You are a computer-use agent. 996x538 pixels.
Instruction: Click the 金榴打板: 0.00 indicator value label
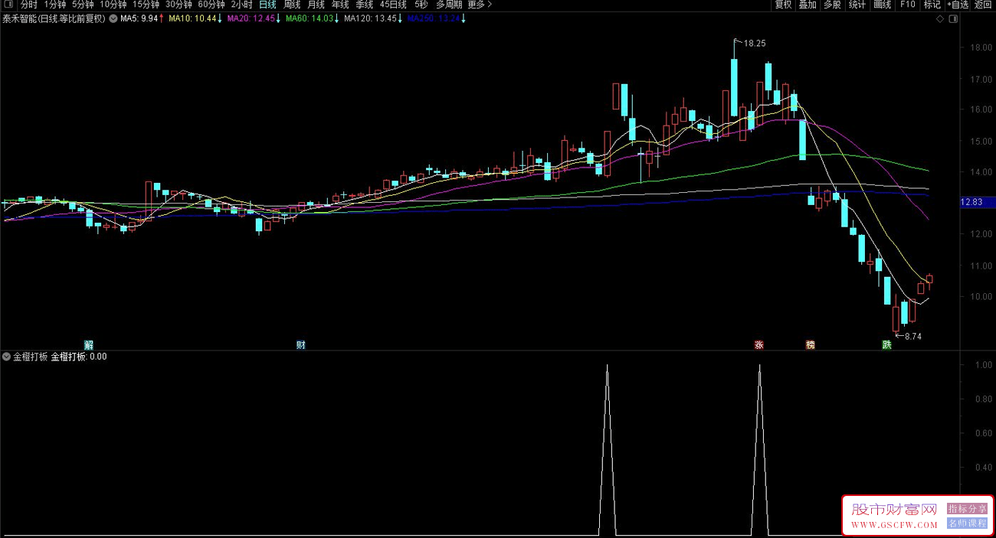79,356
